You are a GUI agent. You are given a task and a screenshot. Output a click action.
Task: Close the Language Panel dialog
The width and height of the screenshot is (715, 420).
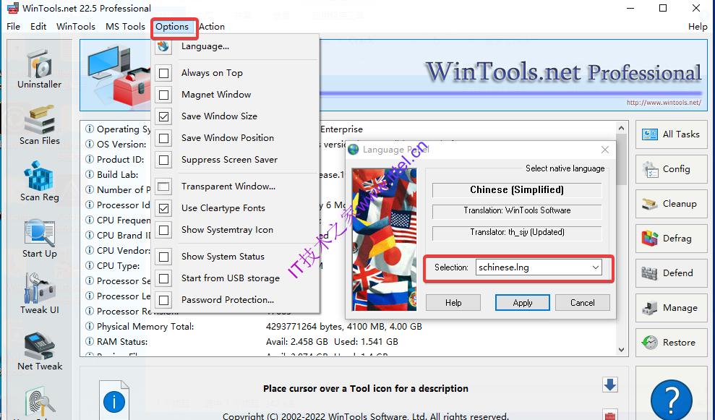[604, 150]
